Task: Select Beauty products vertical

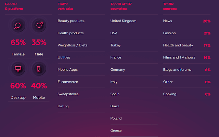Action: [x=71, y=21]
